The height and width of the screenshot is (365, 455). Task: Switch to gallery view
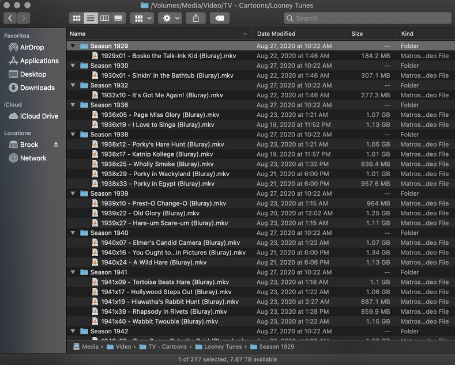pyautogui.click(x=118, y=18)
